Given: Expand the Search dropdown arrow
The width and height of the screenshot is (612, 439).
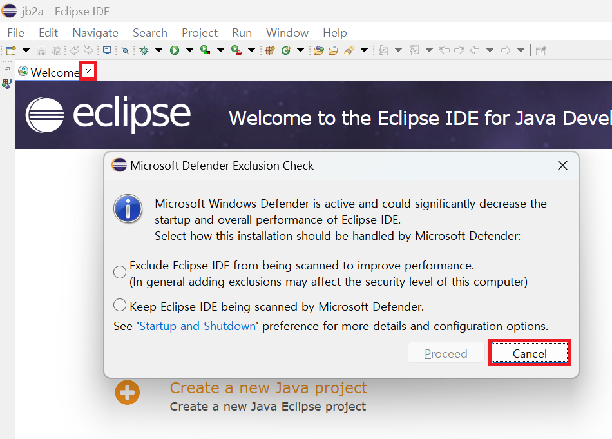Looking at the screenshot, I should (x=364, y=50).
